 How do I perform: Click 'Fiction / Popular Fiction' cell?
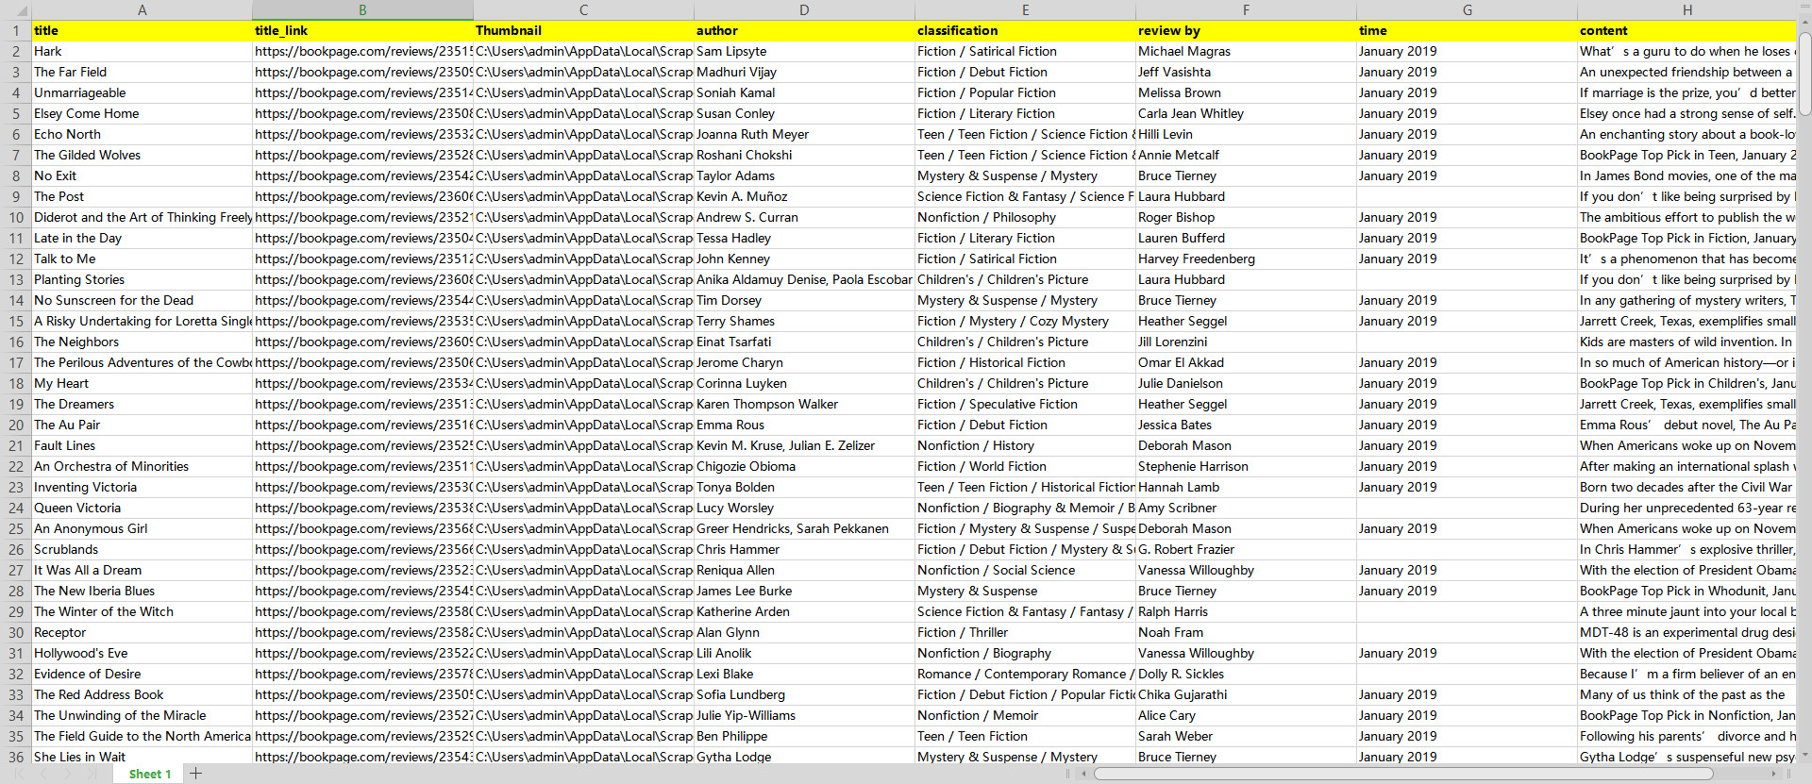1026,92
